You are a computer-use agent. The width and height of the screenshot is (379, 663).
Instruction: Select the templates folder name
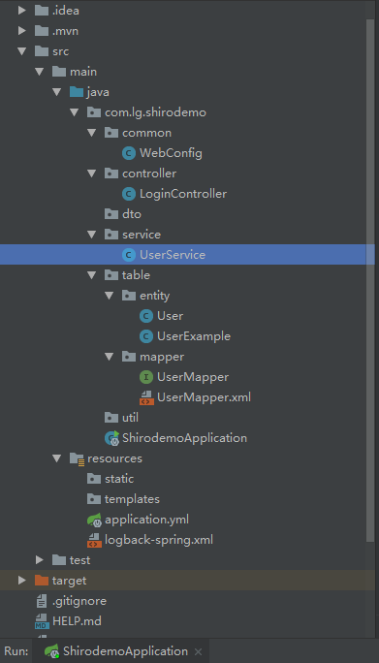point(132,499)
